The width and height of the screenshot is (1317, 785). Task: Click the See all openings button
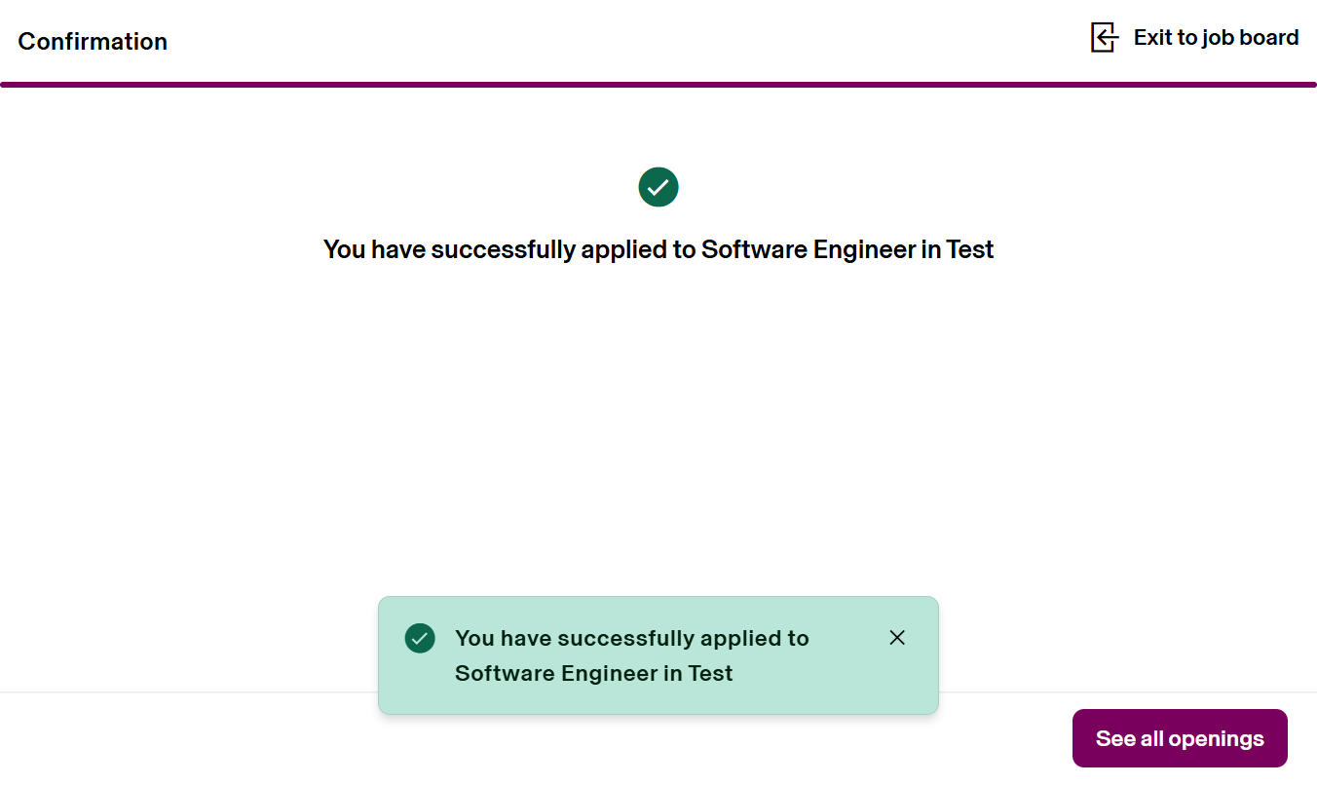(x=1180, y=738)
